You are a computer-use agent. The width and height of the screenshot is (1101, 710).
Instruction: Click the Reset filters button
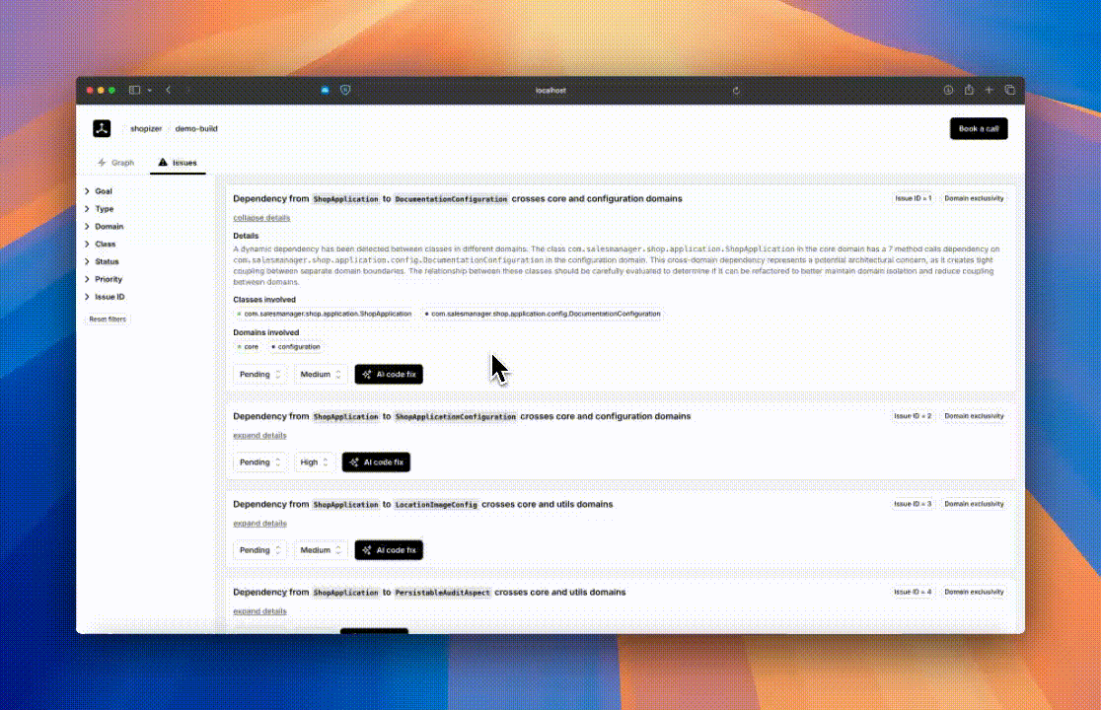[x=108, y=319]
